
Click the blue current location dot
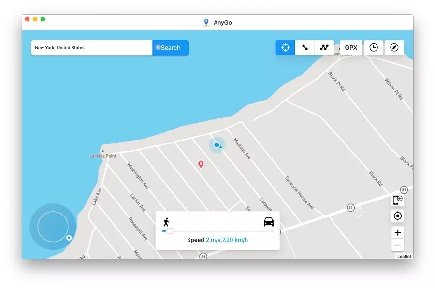(x=217, y=144)
